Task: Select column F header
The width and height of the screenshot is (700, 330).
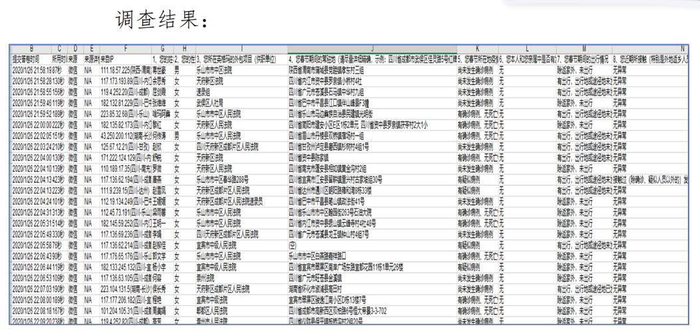Action: (x=125, y=49)
